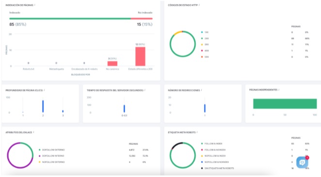Click the 'Robots.txt' axis label
Viewport: 321px width, 177px height.
(29, 69)
